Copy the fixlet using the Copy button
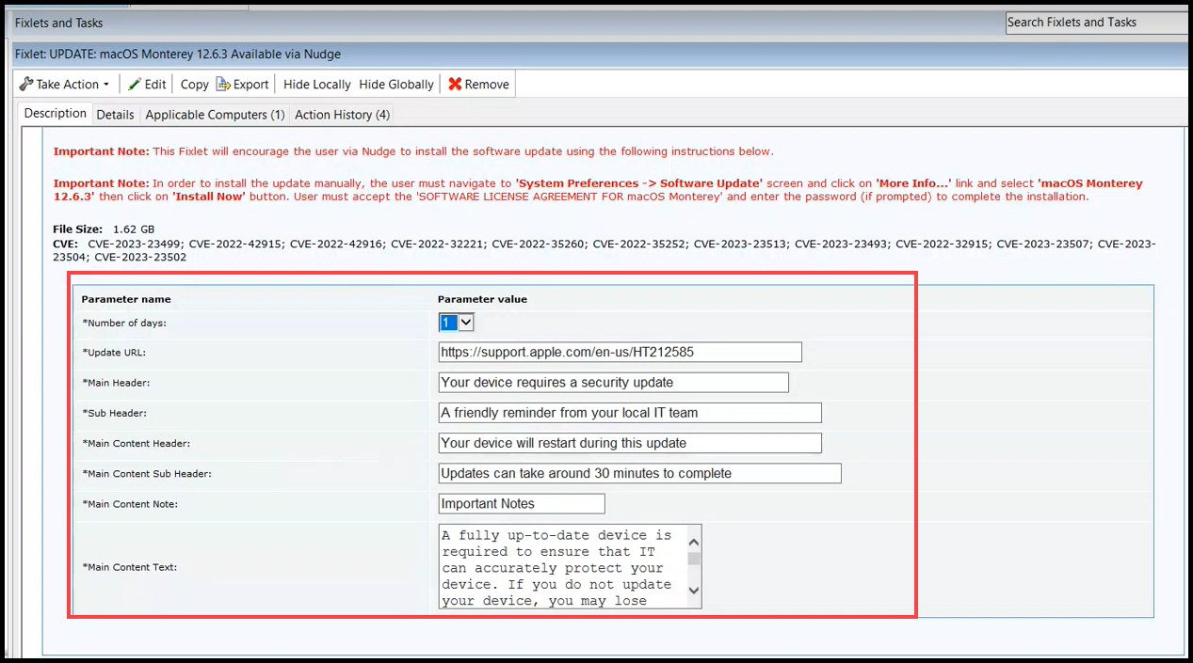 pyautogui.click(x=194, y=85)
